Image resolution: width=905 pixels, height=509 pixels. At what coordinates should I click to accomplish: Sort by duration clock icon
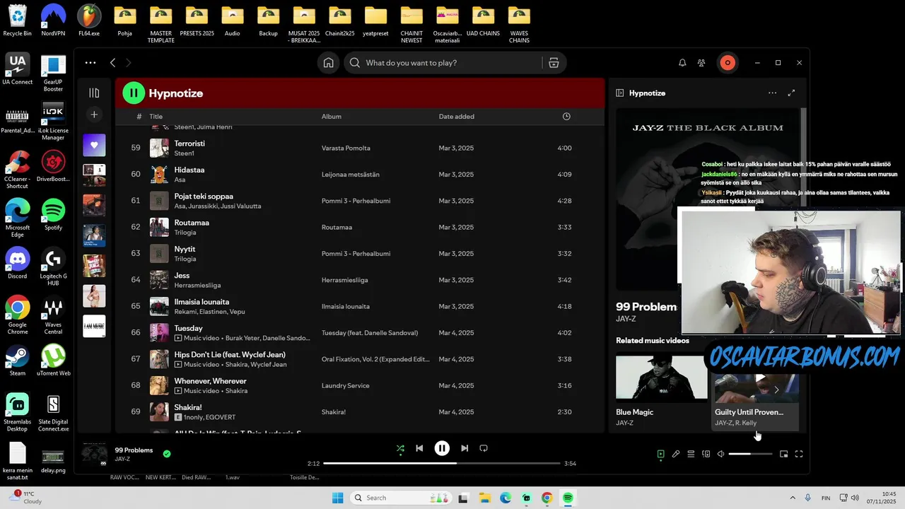pyautogui.click(x=566, y=117)
